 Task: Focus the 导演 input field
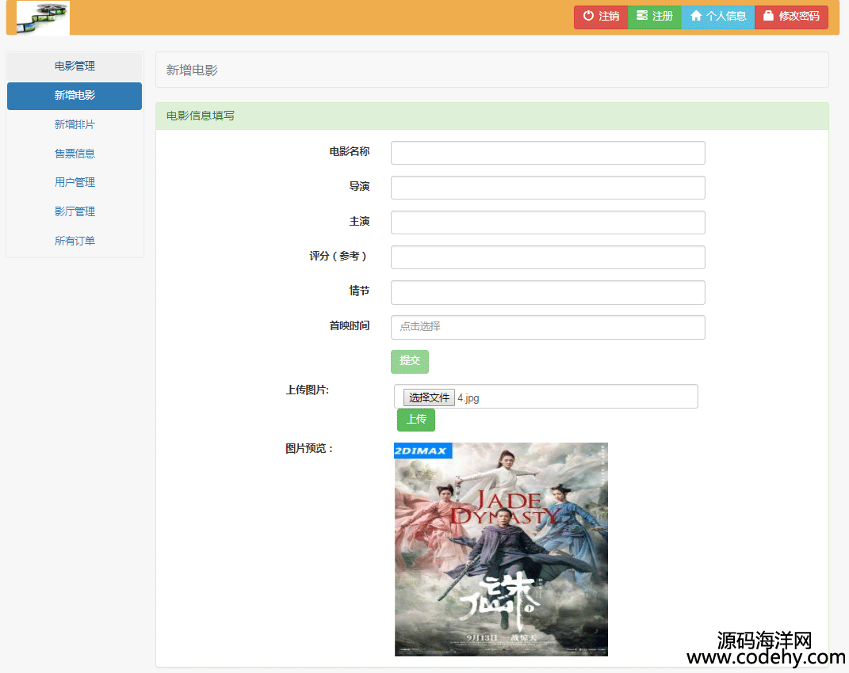tap(548, 188)
